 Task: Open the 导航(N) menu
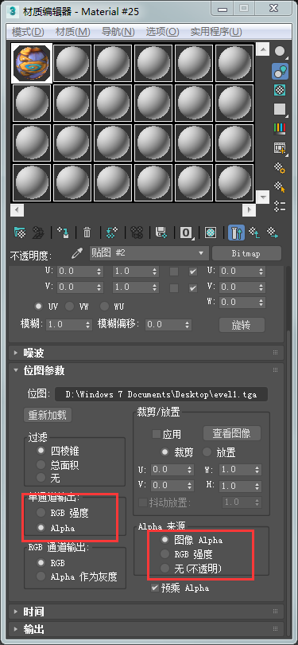pyautogui.click(x=118, y=32)
